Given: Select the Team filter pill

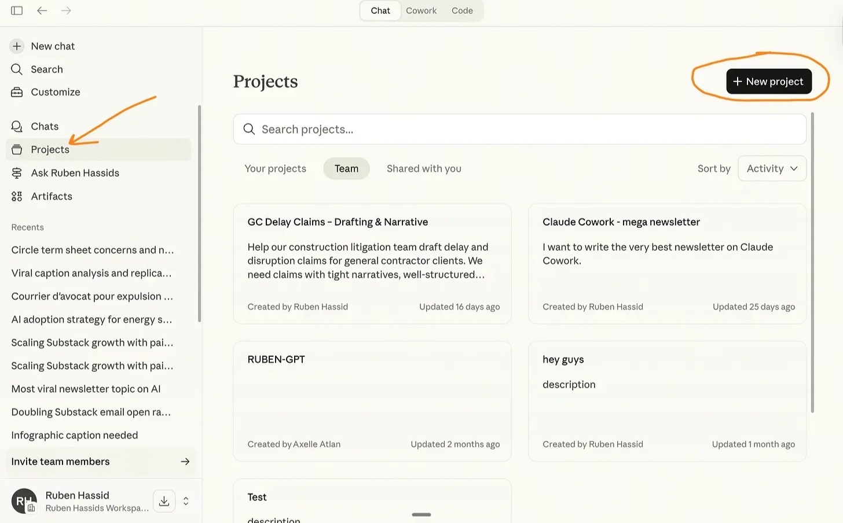Looking at the screenshot, I should [346, 168].
